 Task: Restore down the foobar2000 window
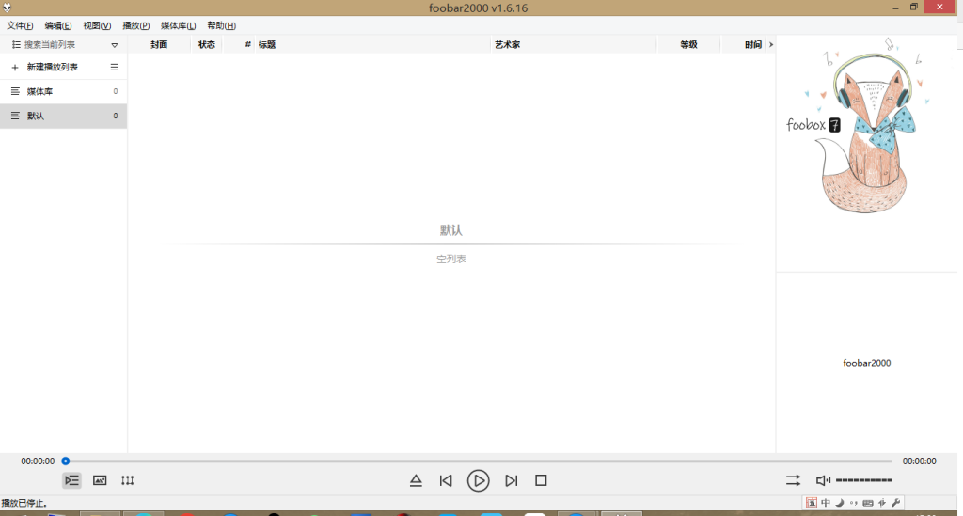[914, 8]
